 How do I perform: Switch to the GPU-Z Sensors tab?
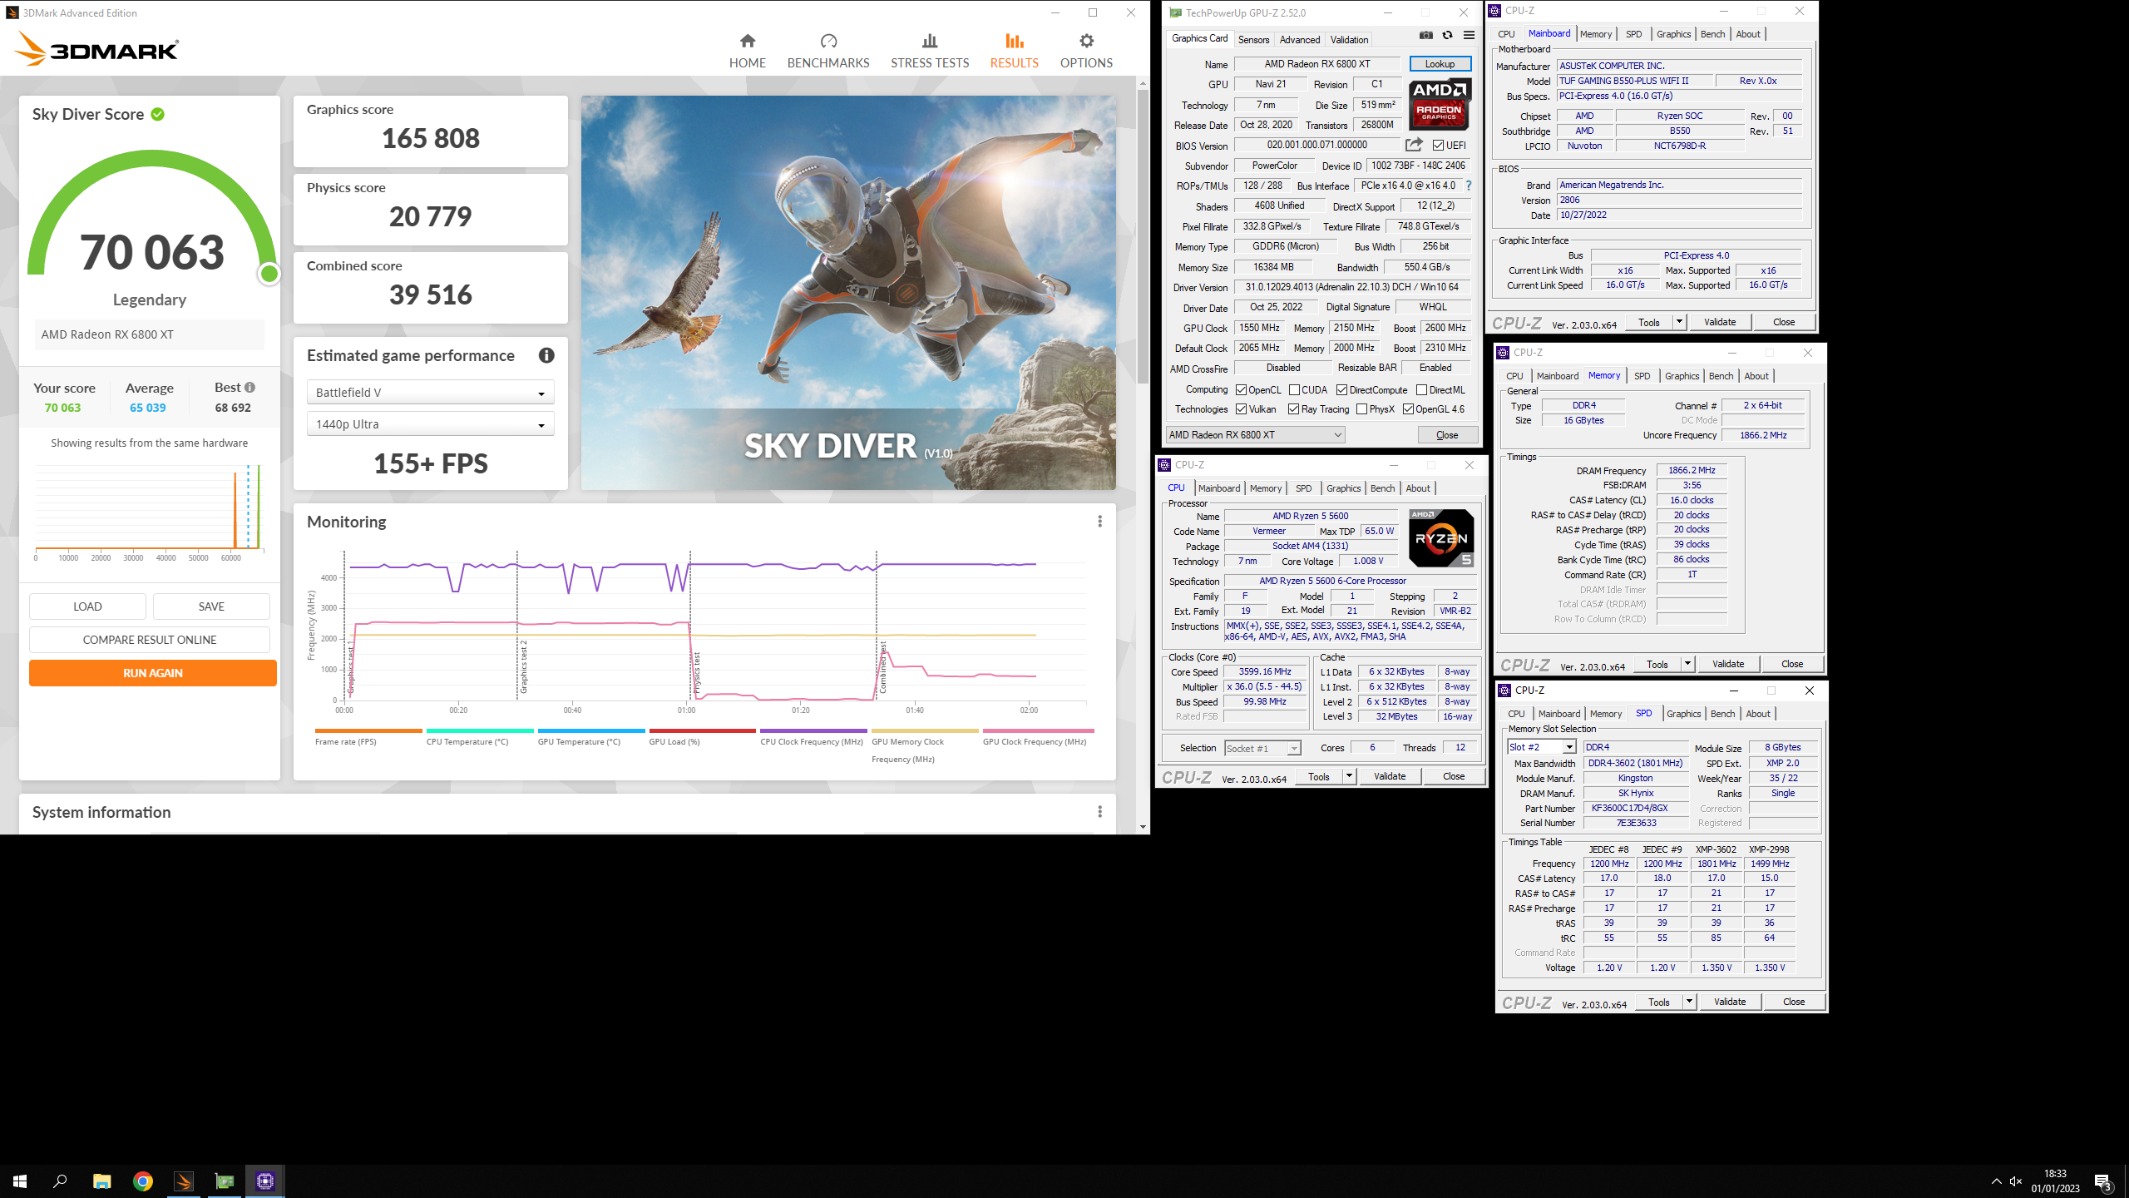[x=1253, y=39]
